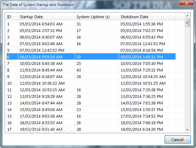This screenshot has width=196, height=148.
Task: Select startup entry 06/03/2014 9:30:07 AM
Action: coord(41,37)
